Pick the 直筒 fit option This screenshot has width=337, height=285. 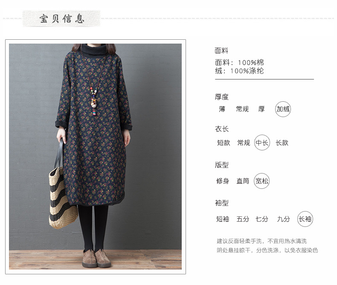point(243,181)
